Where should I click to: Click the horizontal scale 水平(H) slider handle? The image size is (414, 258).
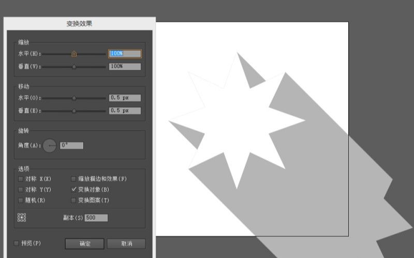[x=74, y=54]
